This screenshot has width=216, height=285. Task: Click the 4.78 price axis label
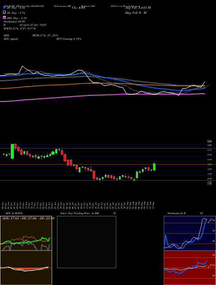click(x=210, y=150)
